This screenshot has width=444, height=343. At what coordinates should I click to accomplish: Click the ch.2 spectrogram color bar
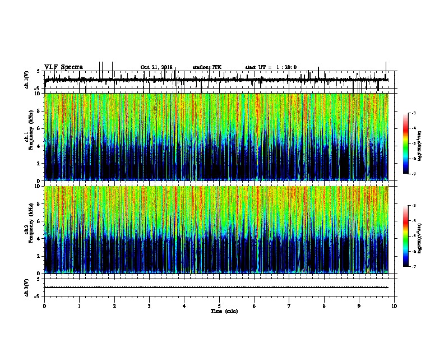pyautogui.click(x=405, y=236)
